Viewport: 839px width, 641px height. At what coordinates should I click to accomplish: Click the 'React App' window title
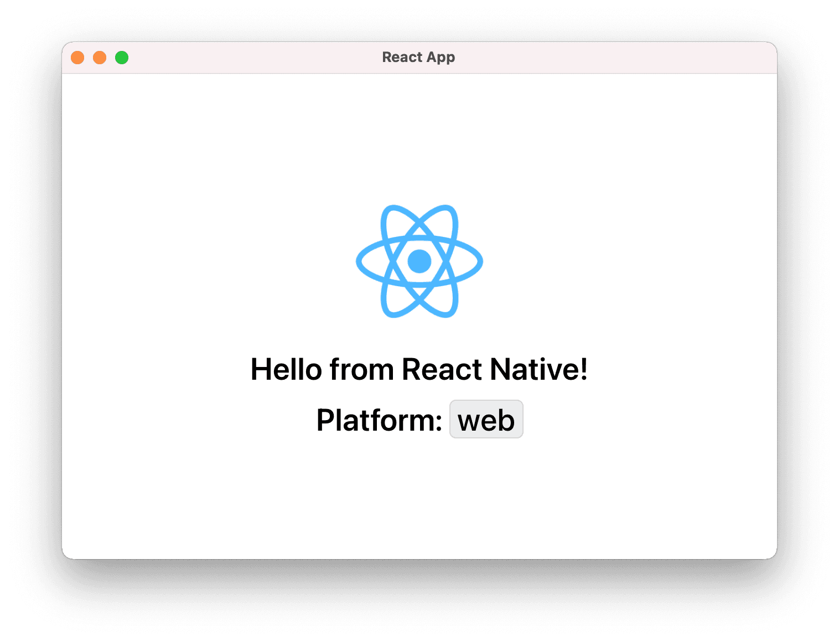(418, 57)
